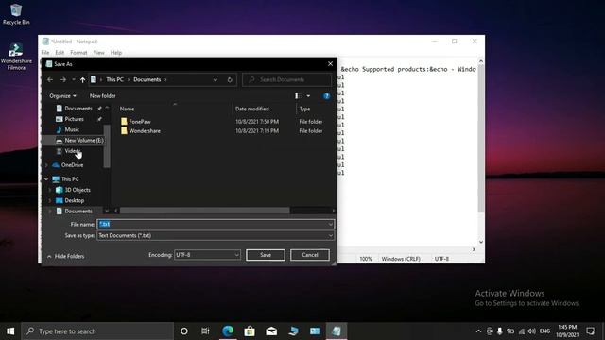This screenshot has width=605, height=340.
Task: Click the Search Documents field
Action: coord(287,79)
